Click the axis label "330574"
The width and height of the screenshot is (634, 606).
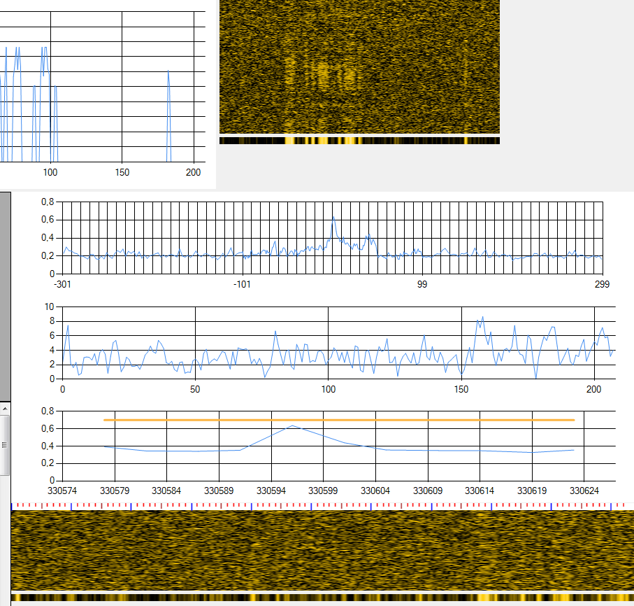(x=62, y=491)
